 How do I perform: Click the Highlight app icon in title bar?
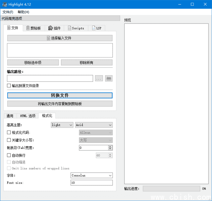point(5,4)
